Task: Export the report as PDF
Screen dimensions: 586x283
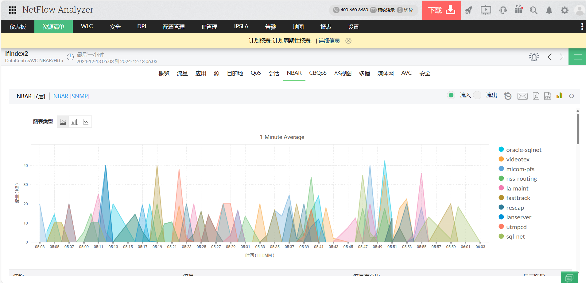Action: 536,96
